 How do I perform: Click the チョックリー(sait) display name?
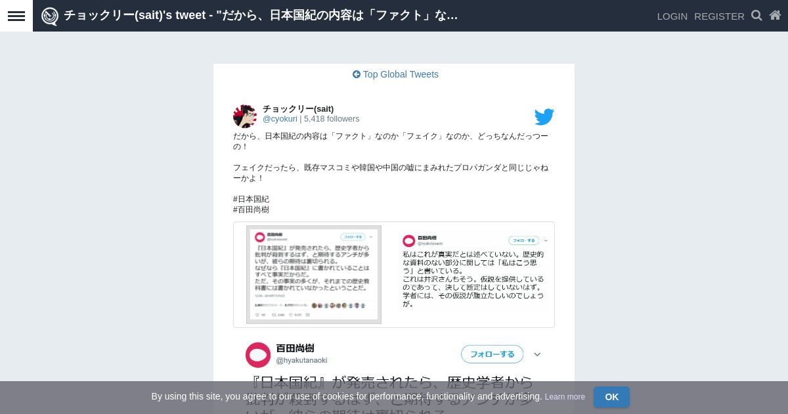coord(298,108)
